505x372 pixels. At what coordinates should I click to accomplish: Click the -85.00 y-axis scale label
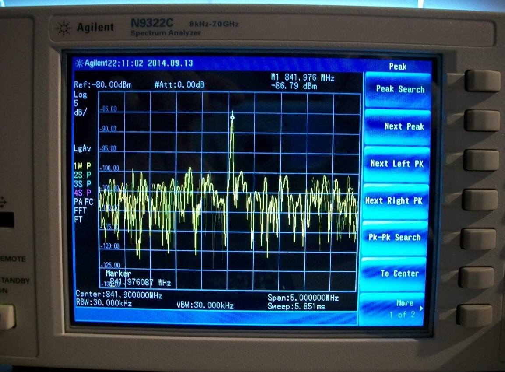coord(109,109)
